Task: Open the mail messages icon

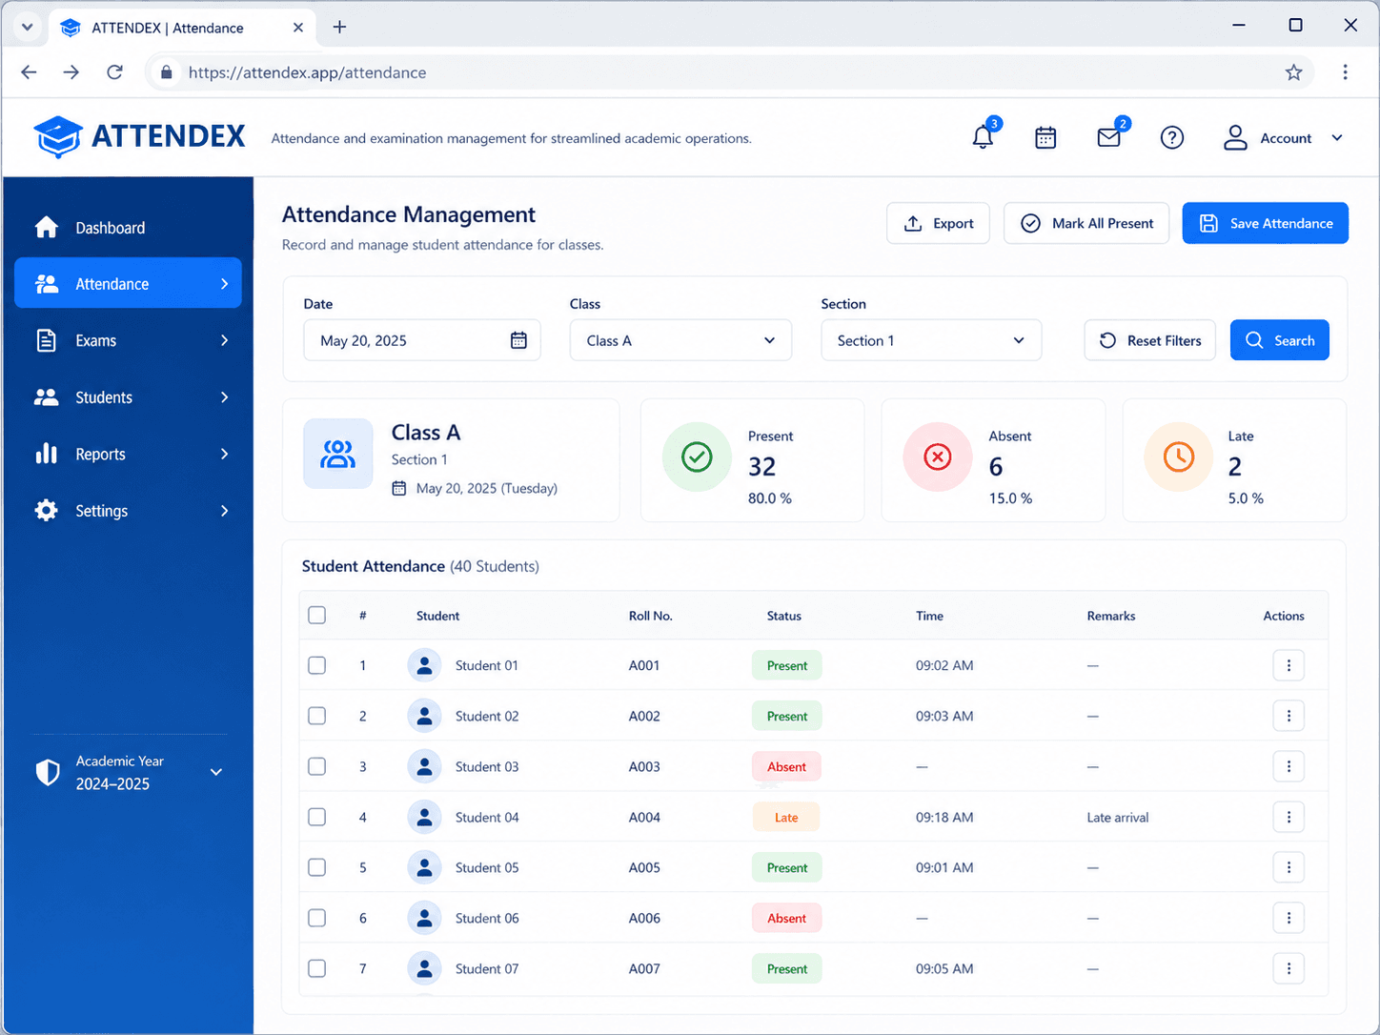Action: point(1108,138)
